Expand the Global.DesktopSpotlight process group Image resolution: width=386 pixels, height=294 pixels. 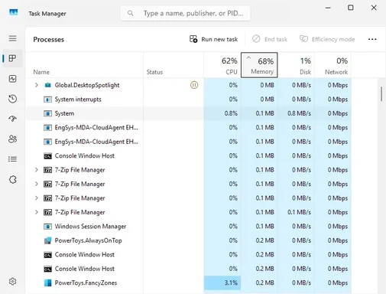pos(37,85)
